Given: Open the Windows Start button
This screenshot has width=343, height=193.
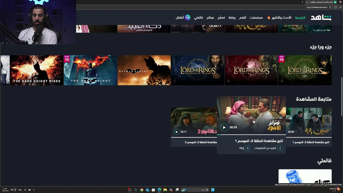Looking at the screenshot, I should (x=213, y=190).
